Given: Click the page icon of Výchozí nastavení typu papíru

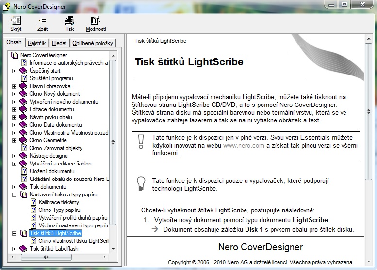Looking at the screenshot, I should pos(33,225).
